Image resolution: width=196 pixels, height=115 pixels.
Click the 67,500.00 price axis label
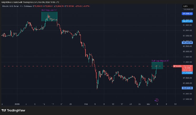point(187,78)
